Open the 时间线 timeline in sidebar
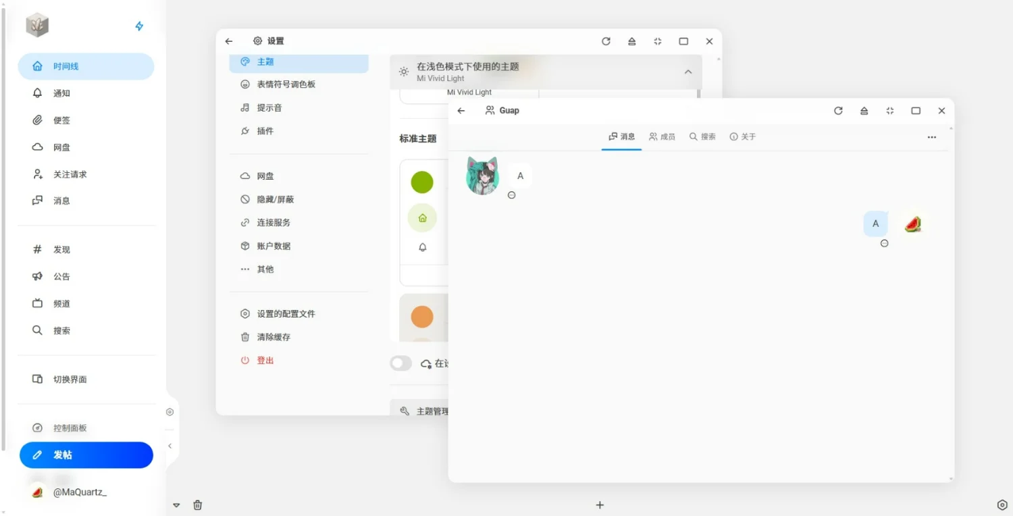Image resolution: width=1013 pixels, height=516 pixels. pyautogui.click(x=86, y=66)
